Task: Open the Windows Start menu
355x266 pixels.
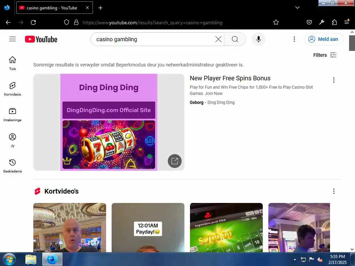Action: (x=9, y=259)
